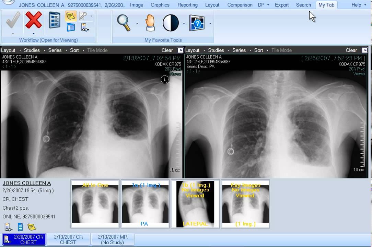Open the Series dropdown in left viewer pane
Viewport: 372px width, 247px height.
[x=58, y=50]
